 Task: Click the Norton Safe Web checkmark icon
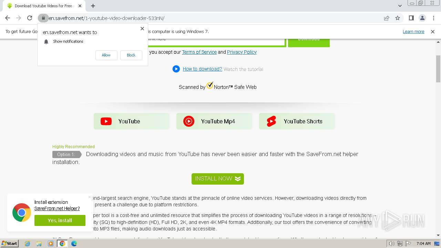210,85
